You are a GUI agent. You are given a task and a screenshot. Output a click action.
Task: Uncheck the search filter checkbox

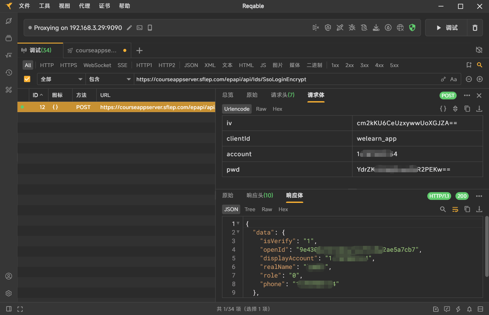[x=27, y=79]
